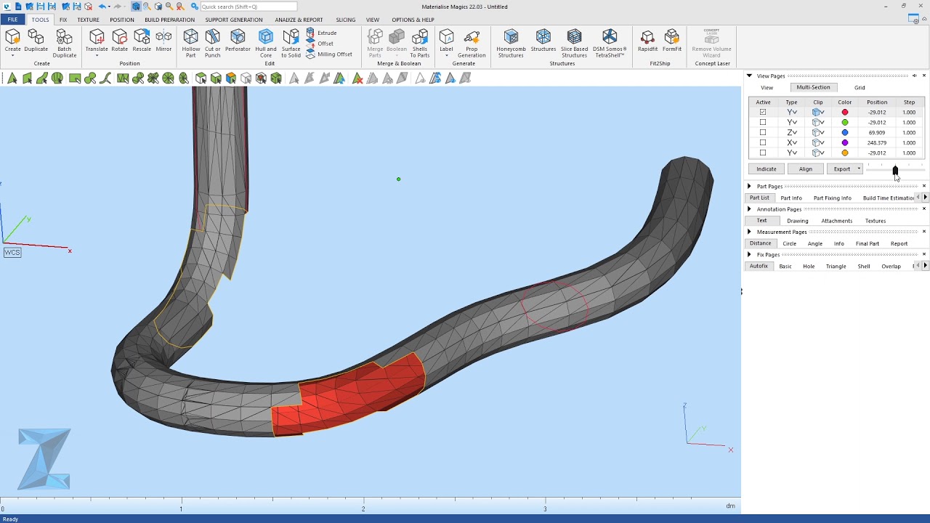Screen dimensions: 930x523
Task: Click the section position slider handle
Action: point(895,170)
